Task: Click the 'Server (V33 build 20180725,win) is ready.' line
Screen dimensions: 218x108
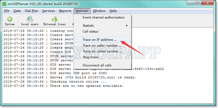Action: pyautogui.click(x=70, y=77)
